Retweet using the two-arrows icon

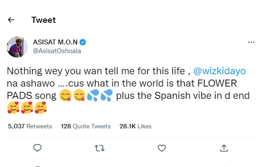coord(99,148)
